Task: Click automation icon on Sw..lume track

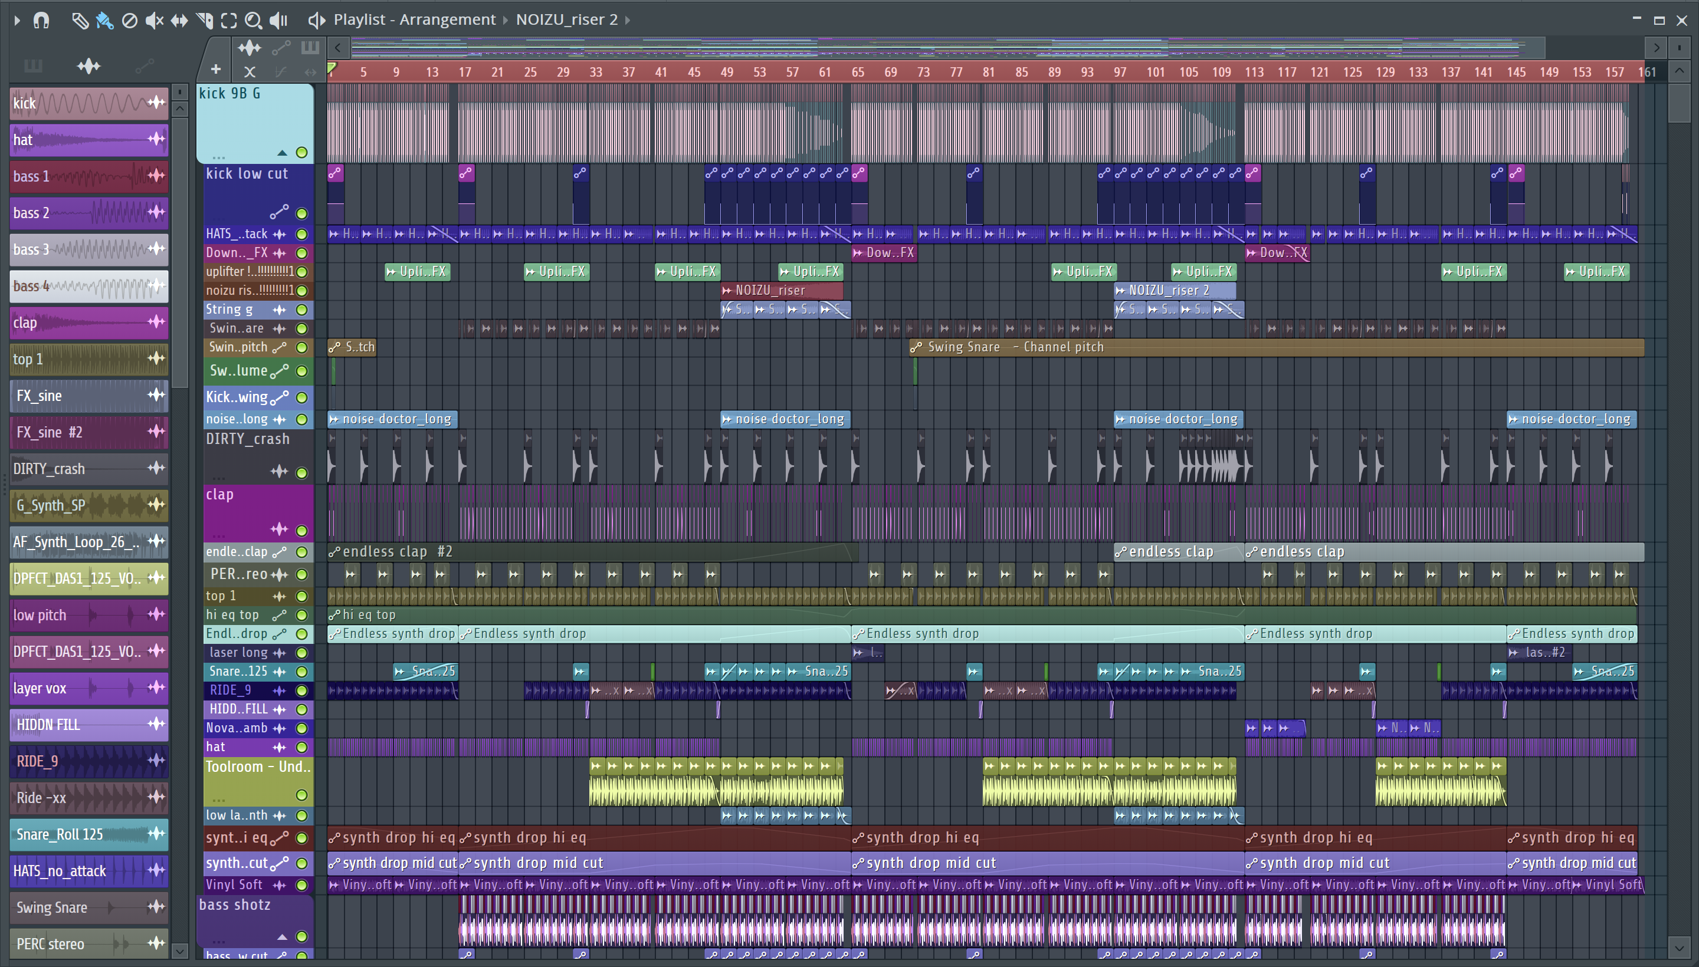Action: (x=280, y=371)
